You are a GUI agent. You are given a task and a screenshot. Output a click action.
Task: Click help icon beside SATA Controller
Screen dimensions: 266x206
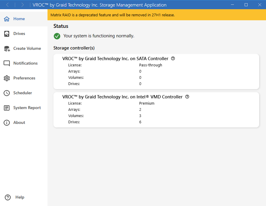pos(173,58)
